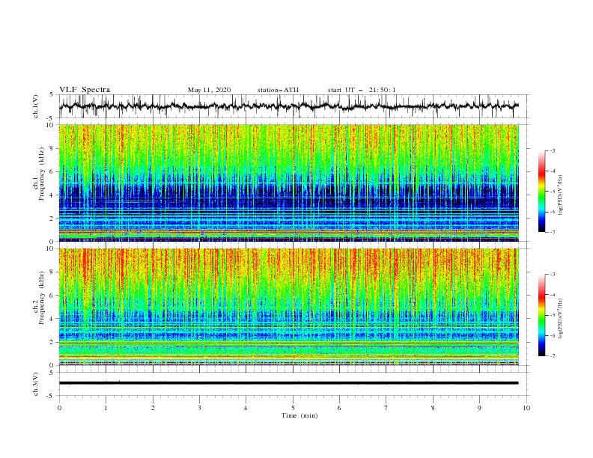
Task: Click the time axis tick label '3'
Action: (200, 408)
